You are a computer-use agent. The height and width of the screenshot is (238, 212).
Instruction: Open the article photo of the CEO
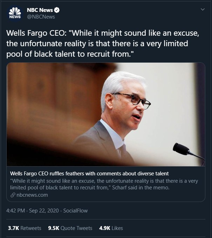106,114
